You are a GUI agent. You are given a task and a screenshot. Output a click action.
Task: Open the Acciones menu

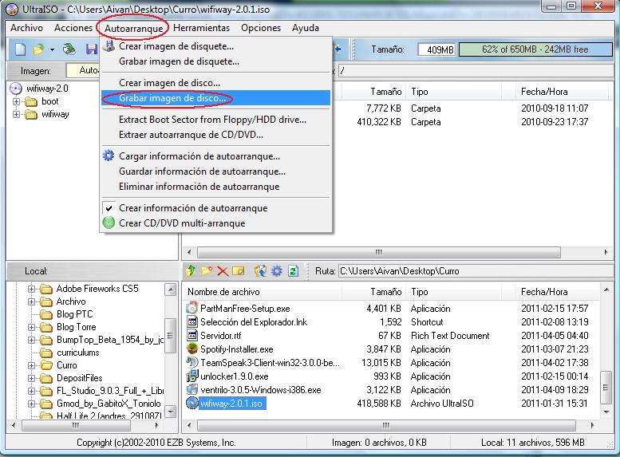coord(73,28)
